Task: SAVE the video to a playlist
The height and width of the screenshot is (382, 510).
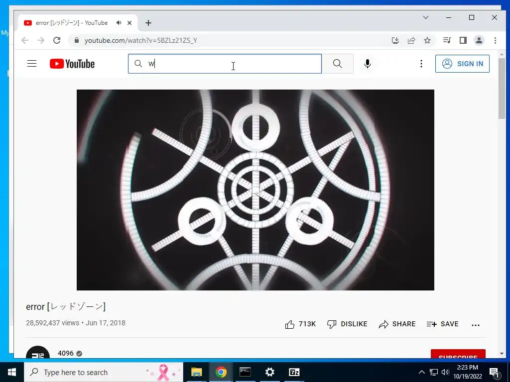Action: 442,324
